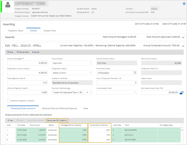
Task: Click the Actual Enroll Intensity column header
Action: [99, 125]
